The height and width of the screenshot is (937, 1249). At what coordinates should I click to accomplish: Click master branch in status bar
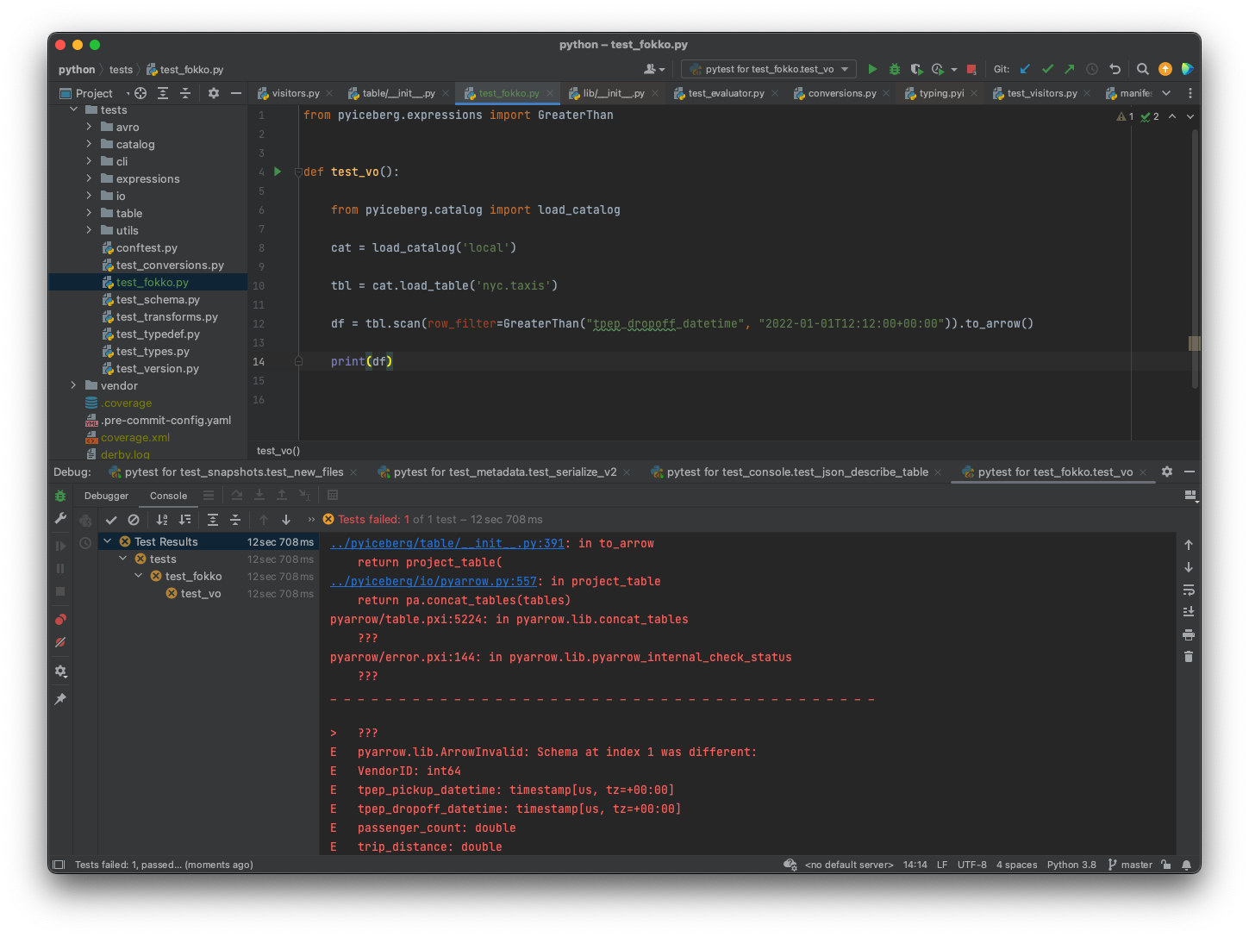[x=1130, y=865]
